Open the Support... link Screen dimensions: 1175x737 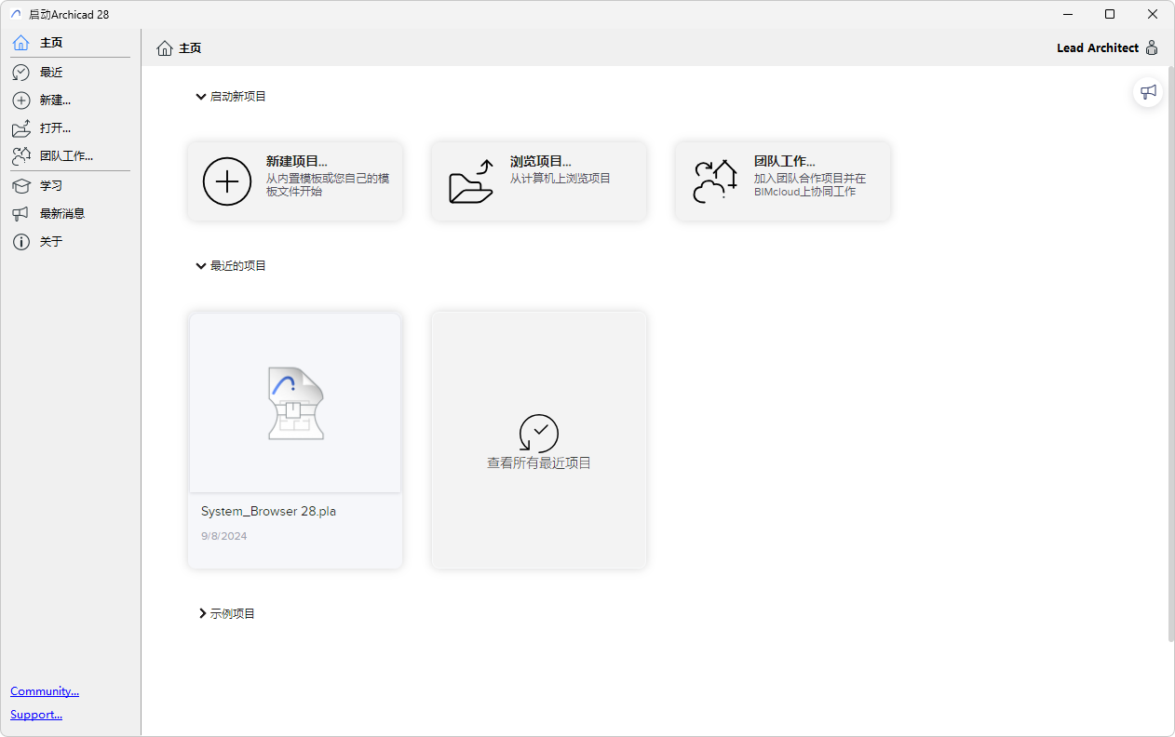pos(36,715)
